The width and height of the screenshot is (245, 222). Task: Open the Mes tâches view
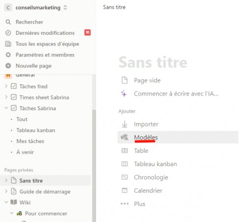pyautogui.click(x=30, y=141)
